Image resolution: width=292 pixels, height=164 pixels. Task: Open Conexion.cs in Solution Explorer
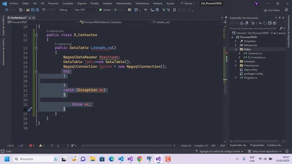coord(255,53)
